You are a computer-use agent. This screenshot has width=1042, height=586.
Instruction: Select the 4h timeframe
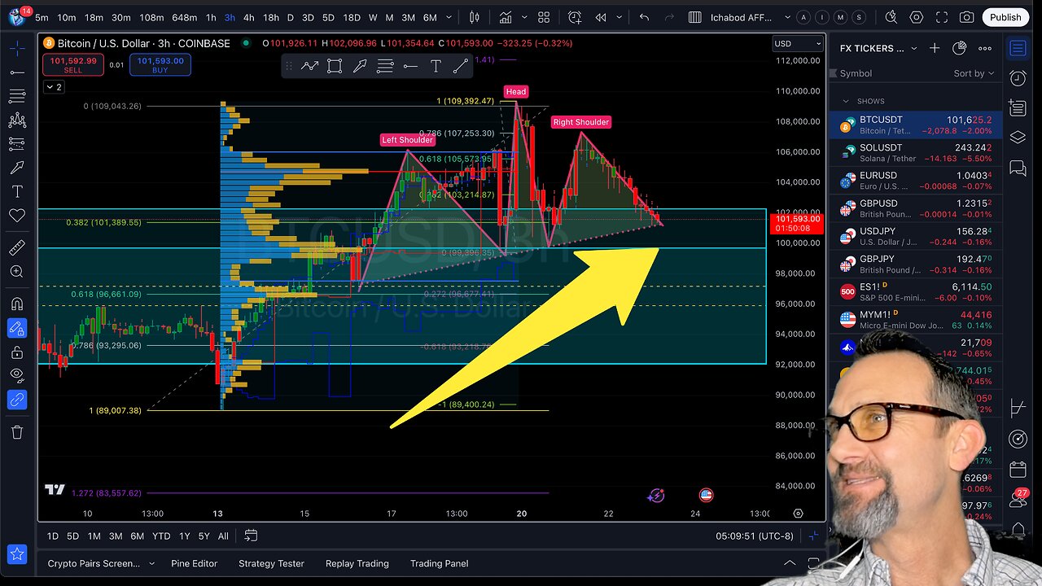[248, 17]
